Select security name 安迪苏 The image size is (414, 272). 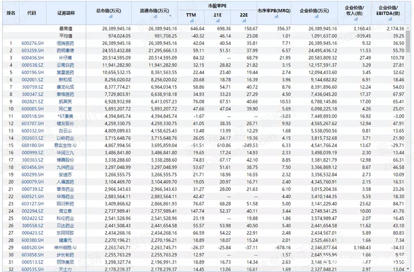66,174
